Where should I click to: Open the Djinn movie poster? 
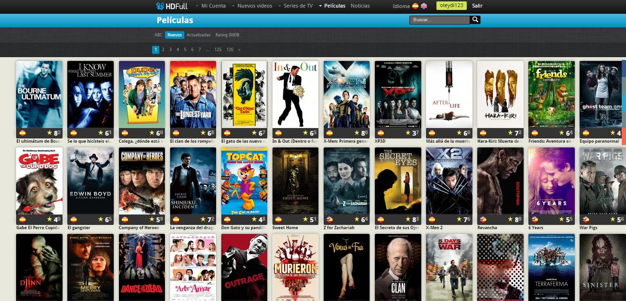click(39, 267)
